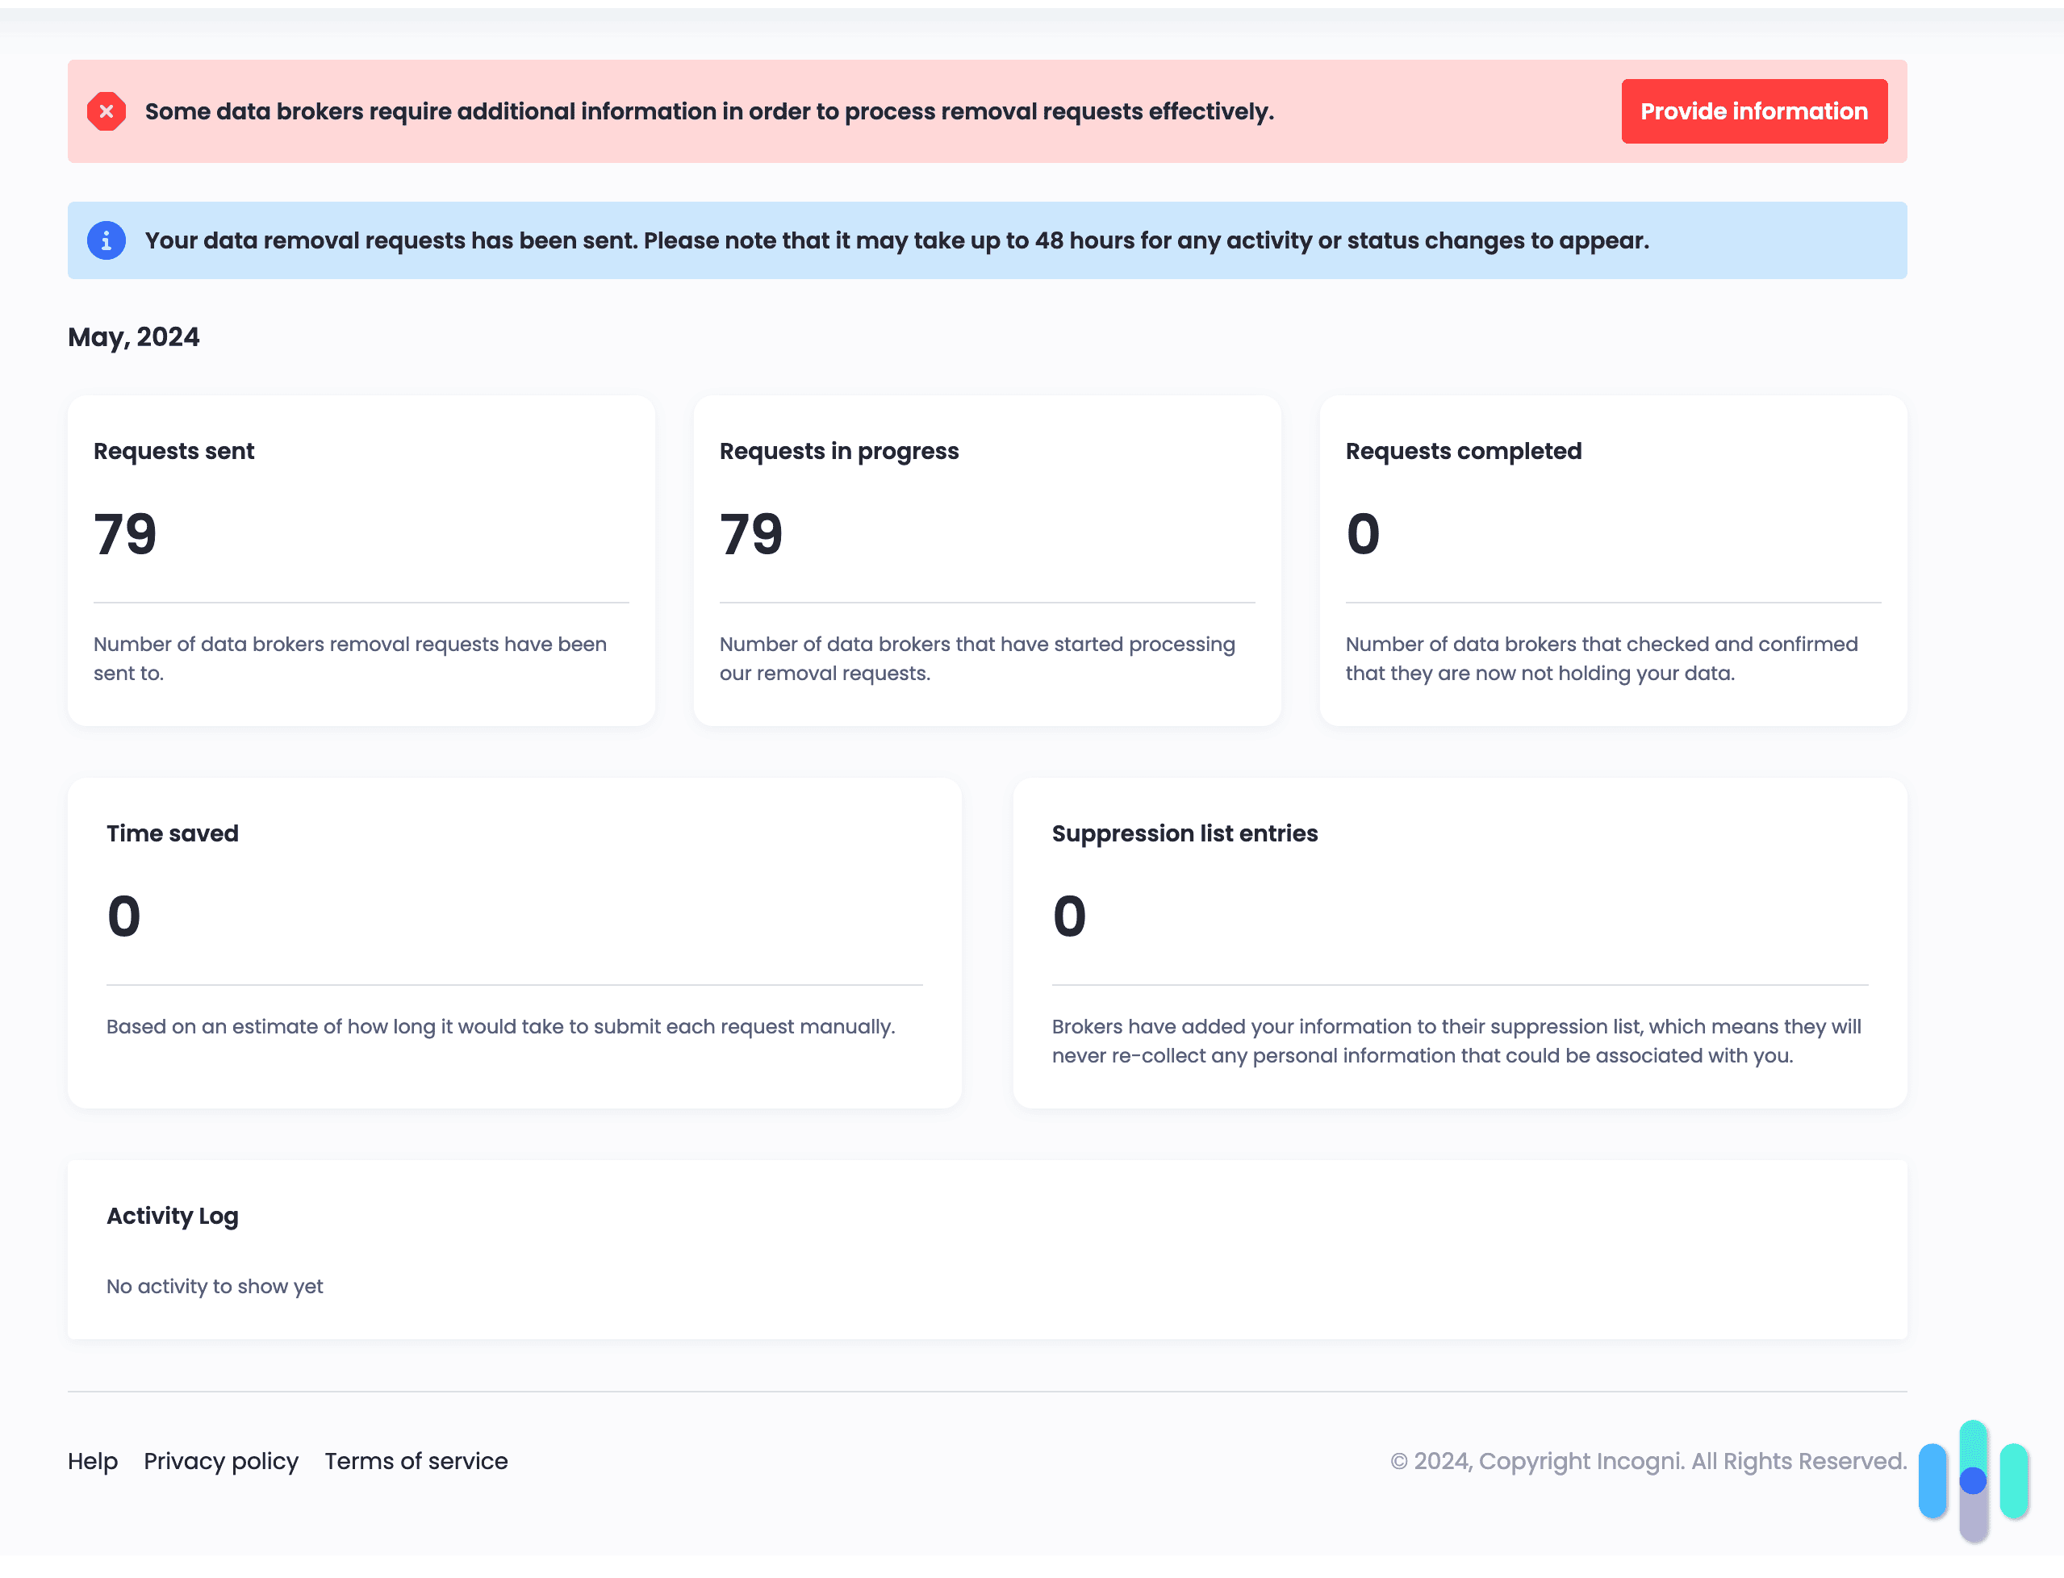This screenshot has width=2064, height=1578.
Task: Click the May, 2024 heading
Action: pos(133,336)
